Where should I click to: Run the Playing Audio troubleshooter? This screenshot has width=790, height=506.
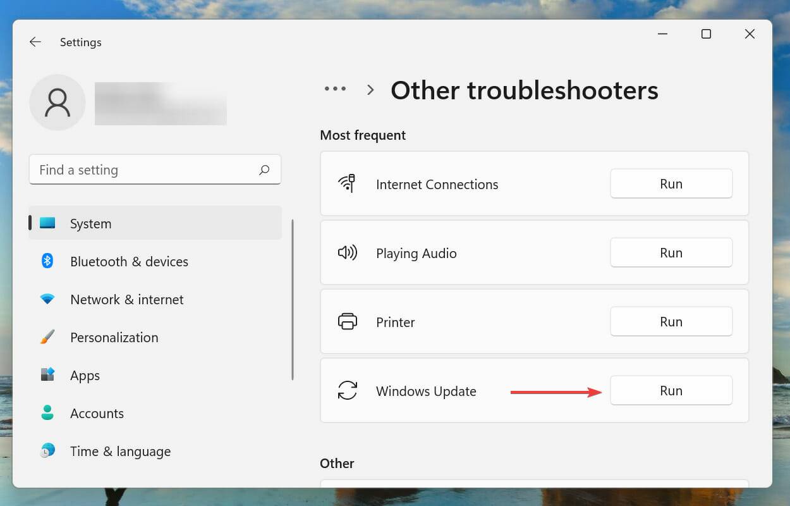coord(671,252)
